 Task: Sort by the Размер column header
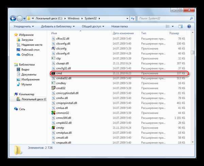coord(174,33)
